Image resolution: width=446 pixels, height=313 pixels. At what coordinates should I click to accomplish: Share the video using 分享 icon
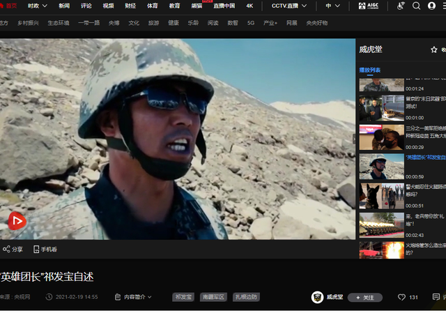click(13, 250)
